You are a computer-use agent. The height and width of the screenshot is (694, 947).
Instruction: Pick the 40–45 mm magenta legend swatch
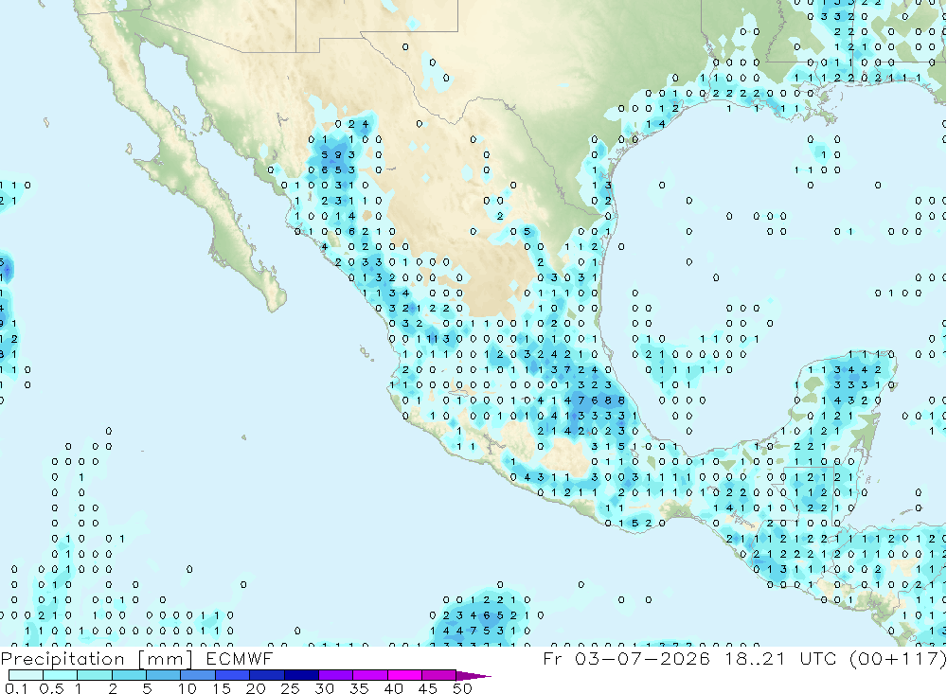click(404, 675)
